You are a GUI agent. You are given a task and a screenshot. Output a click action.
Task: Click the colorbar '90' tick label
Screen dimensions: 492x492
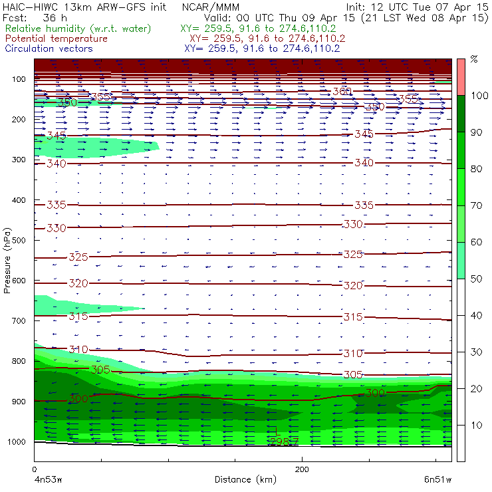click(x=477, y=132)
